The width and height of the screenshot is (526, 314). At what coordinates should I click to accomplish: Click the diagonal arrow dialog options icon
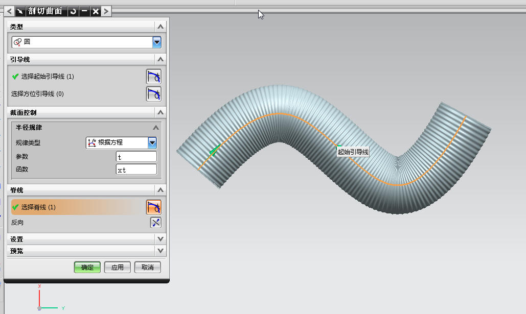(20, 11)
